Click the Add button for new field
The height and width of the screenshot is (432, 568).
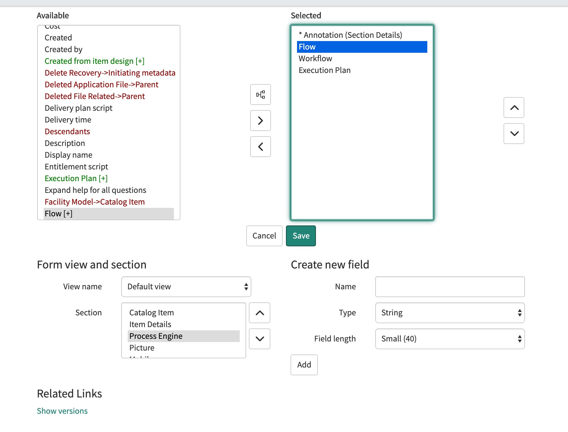(304, 365)
